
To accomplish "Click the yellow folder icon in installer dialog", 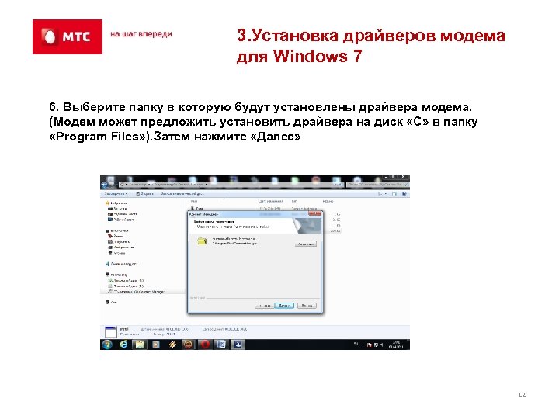I will tap(202, 241).
